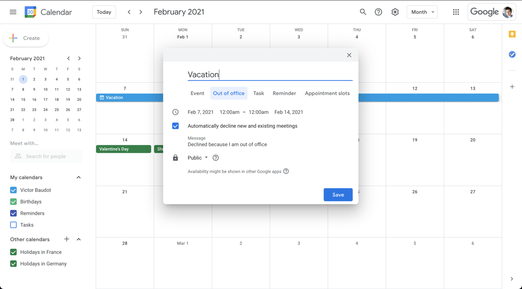The height and width of the screenshot is (289, 522).
Task: Open help icon next to Public
Action: tap(216, 158)
